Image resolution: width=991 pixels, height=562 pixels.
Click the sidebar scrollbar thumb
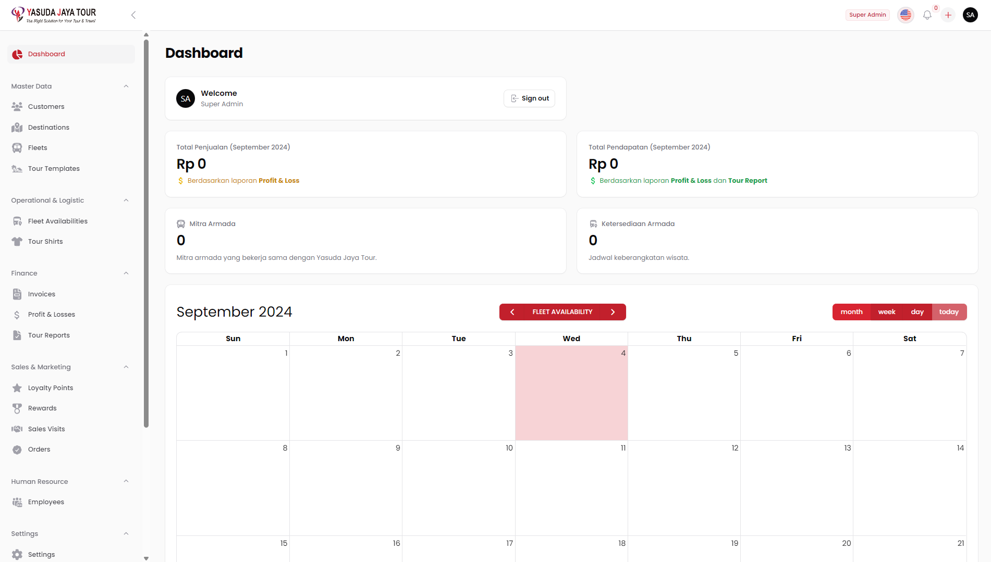[x=146, y=233]
